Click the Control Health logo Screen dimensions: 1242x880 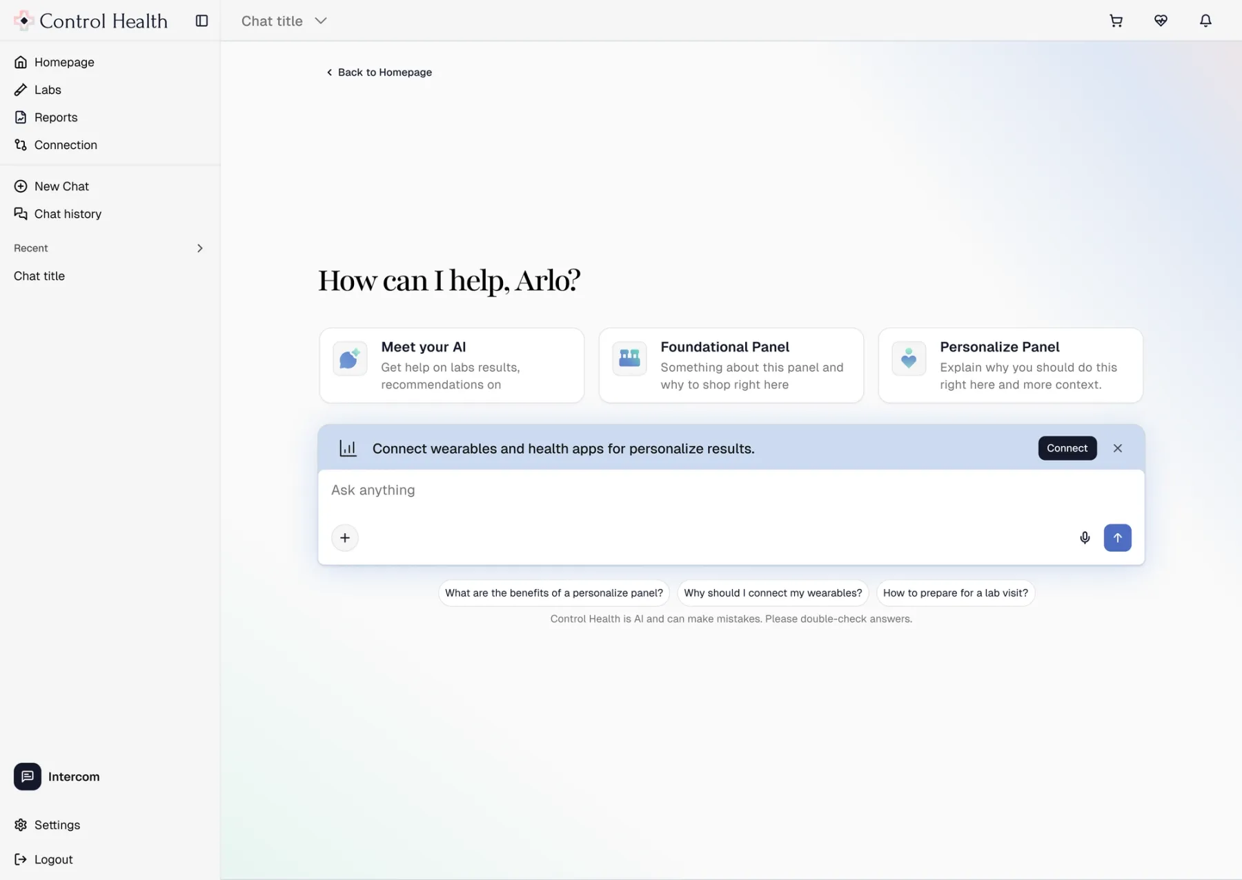coord(90,21)
